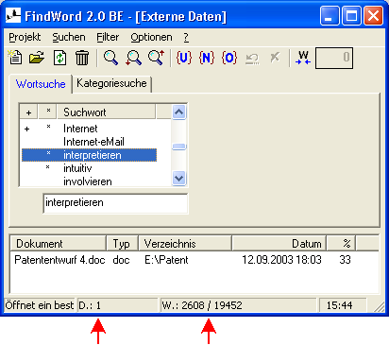Viewport: 389px width, 345px height.
Task: Click the magnifier icon with the red down arrow
Action: (x=133, y=58)
